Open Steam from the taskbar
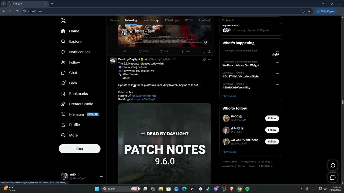 (208, 189)
